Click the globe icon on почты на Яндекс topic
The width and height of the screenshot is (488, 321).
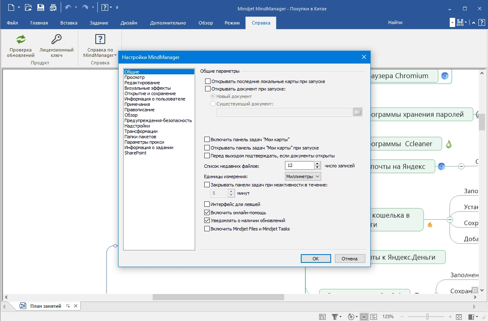point(441,167)
